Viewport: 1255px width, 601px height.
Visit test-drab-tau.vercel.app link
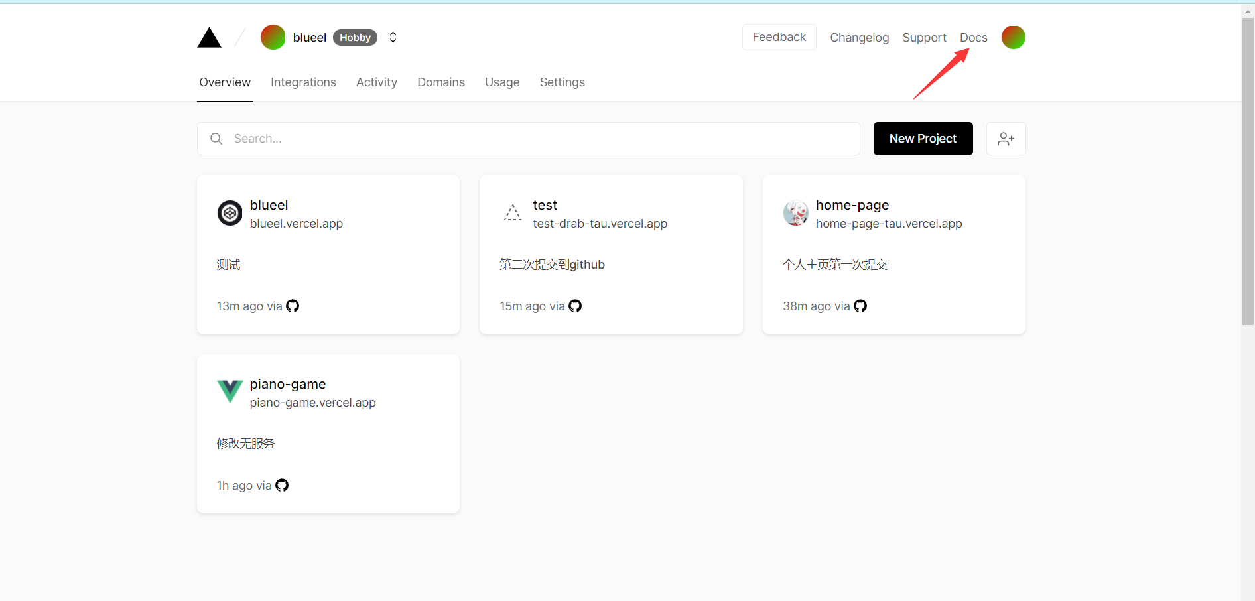pos(600,224)
